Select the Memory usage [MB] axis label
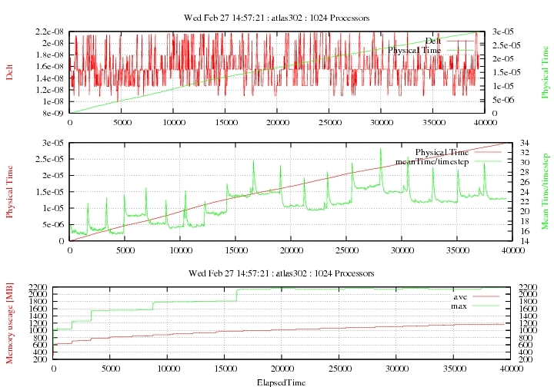 9,323
